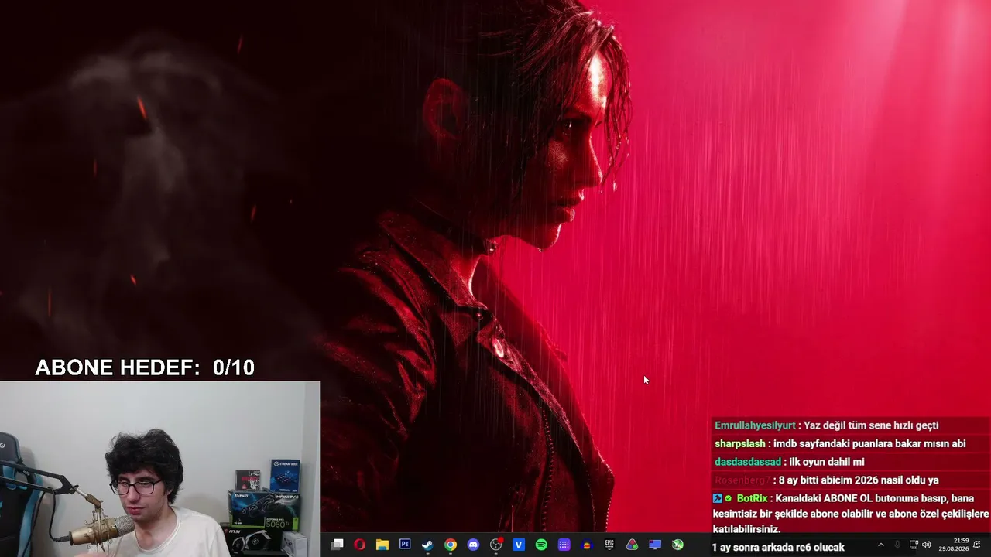This screenshot has height=557, width=991.
Task: Launch the Opera browser from taskbar
Action: [359, 545]
